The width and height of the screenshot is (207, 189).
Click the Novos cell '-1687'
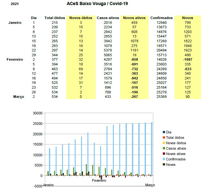click(x=188, y=59)
